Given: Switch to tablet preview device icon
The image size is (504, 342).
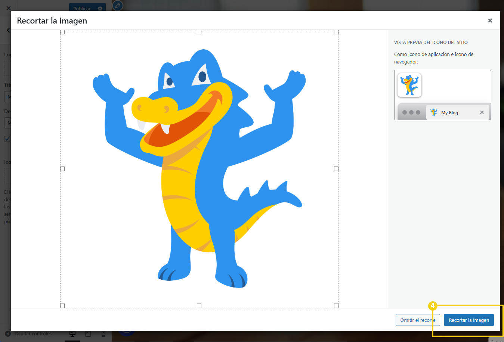Looking at the screenshot, I should [88, 334].
